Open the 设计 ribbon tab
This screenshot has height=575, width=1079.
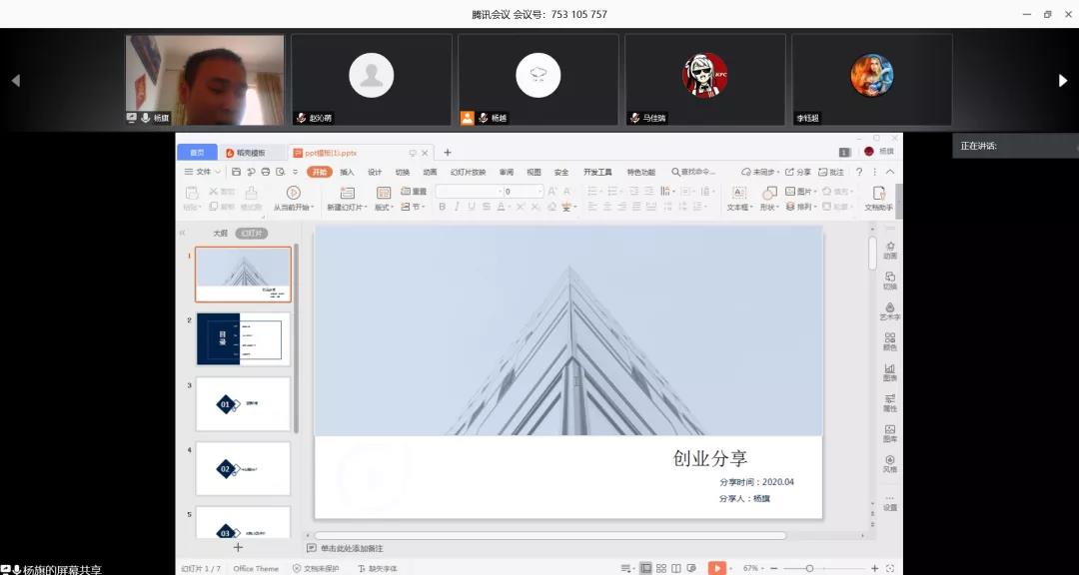[x=375, y=172]
